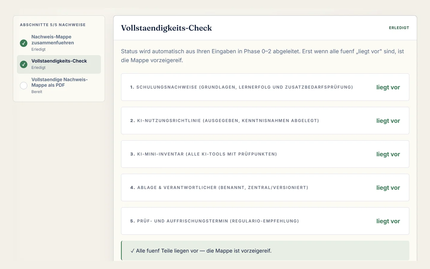The width and height of the screenshot is (430, 269).
Task: Select the KI-Nutzungsrichtlinie row
Action: 265,121
